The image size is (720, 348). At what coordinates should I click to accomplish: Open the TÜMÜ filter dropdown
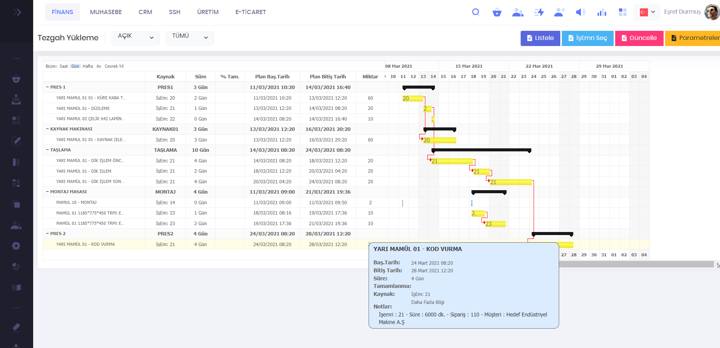point(189,38)
